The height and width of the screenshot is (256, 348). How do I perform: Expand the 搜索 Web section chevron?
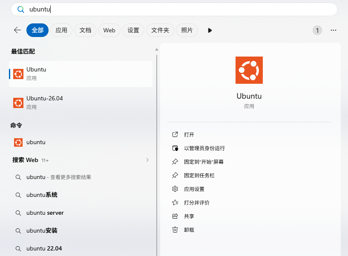(x=147, y=160)
